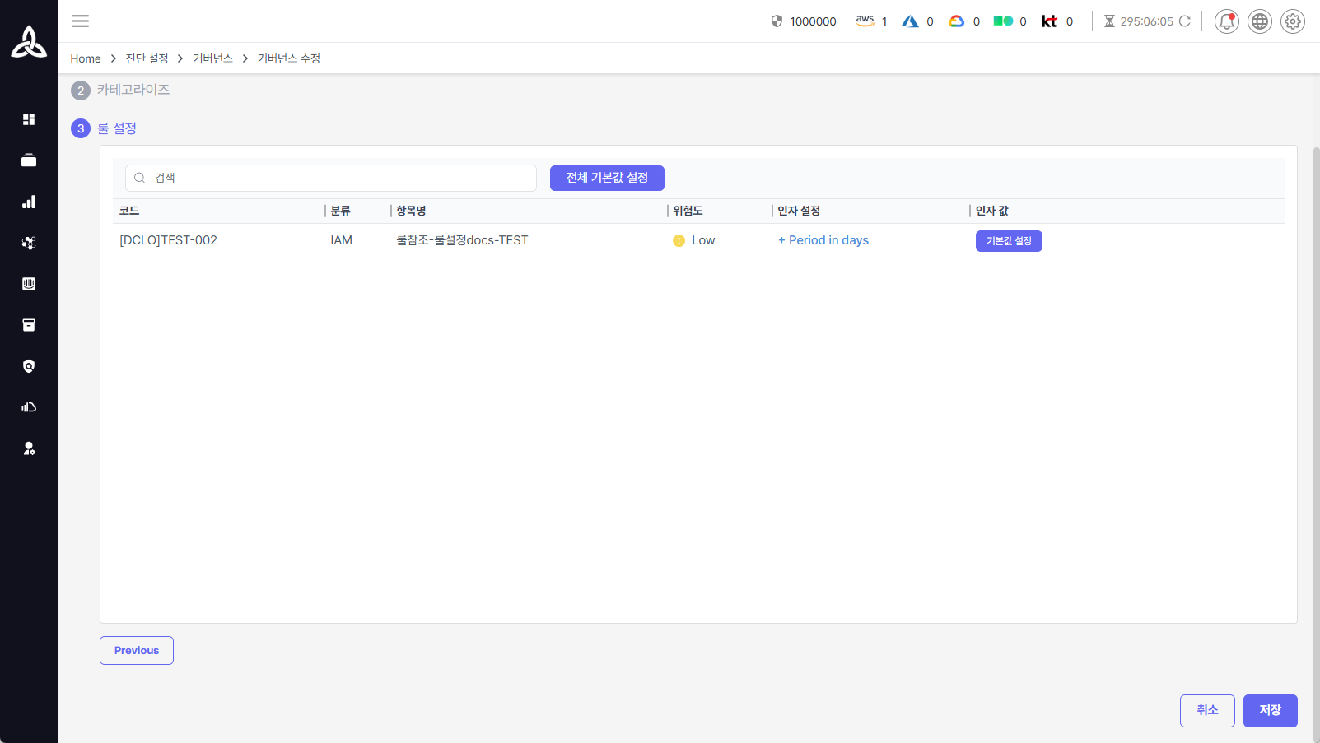Viewport: 1320px width, 743px height.
Task: Open the shield security sidebar icon
Action: 29,366
